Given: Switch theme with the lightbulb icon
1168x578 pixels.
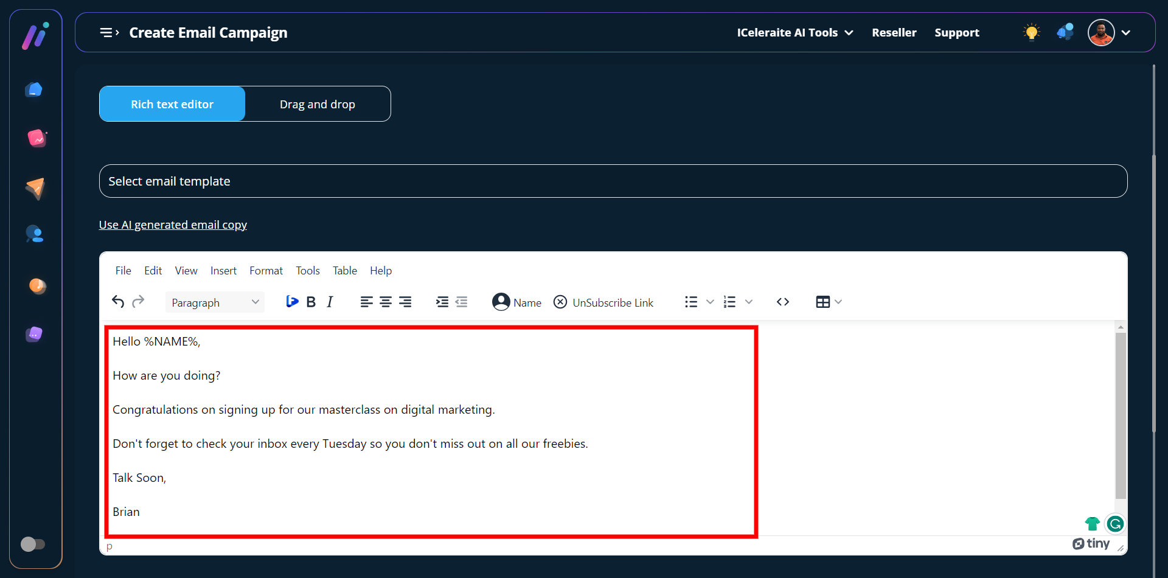Looking at the screenshot, I should click(1031, 32).
